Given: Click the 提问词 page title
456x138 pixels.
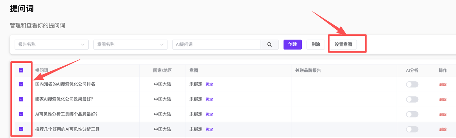Looking at the screenshot, I should (x=22, y=9).
